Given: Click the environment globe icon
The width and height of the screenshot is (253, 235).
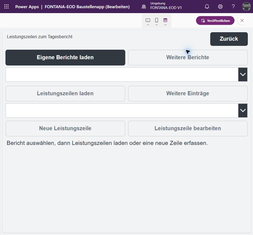Looking at the screenshot, I should (x=144, y=7).
